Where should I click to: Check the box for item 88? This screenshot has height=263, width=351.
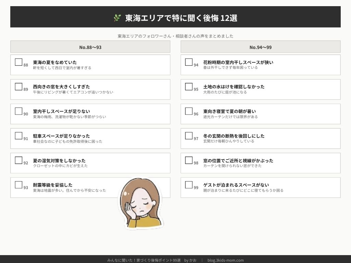coord(19,62)
